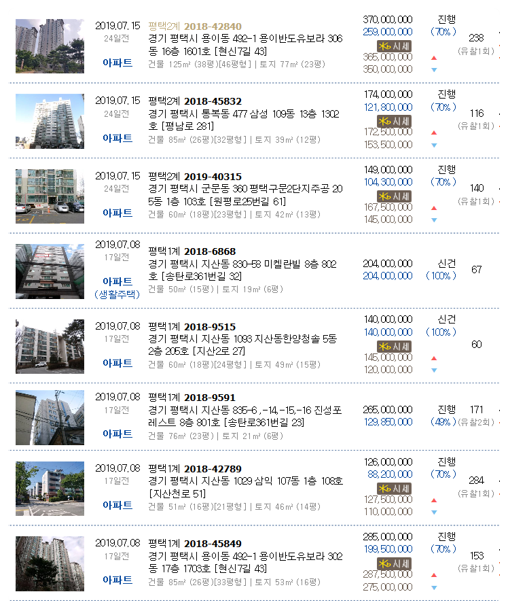Open the building photo for case 2018-6868

tap(50, 272)
